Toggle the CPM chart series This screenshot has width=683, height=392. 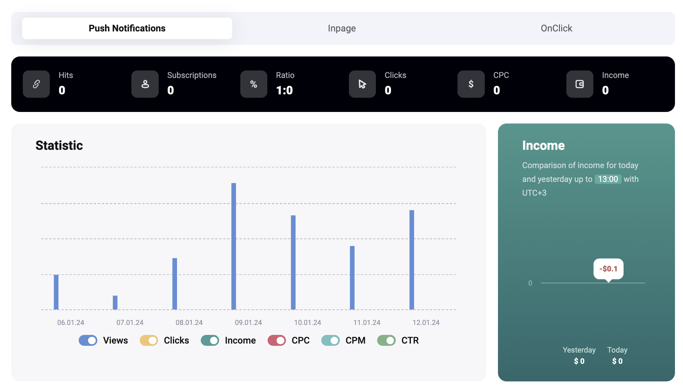click(x=330, y=340)
